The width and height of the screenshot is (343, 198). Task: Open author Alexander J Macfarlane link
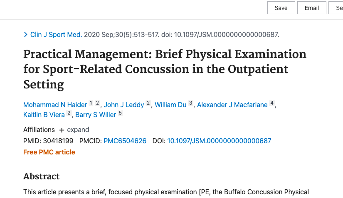[x=232, y=105]
